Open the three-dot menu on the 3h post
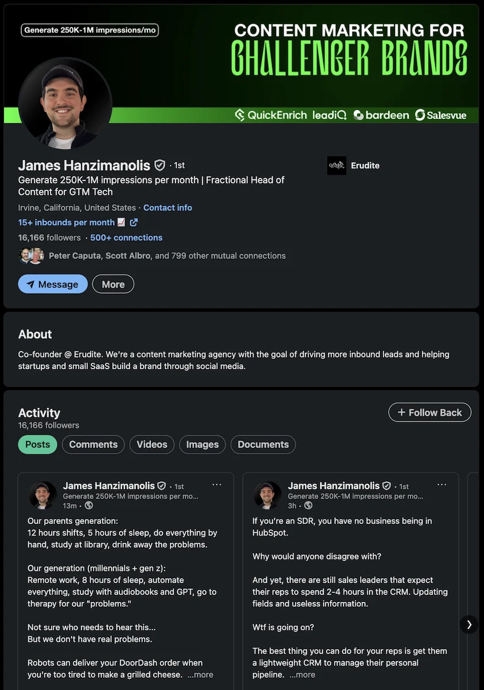 [442, 485]
